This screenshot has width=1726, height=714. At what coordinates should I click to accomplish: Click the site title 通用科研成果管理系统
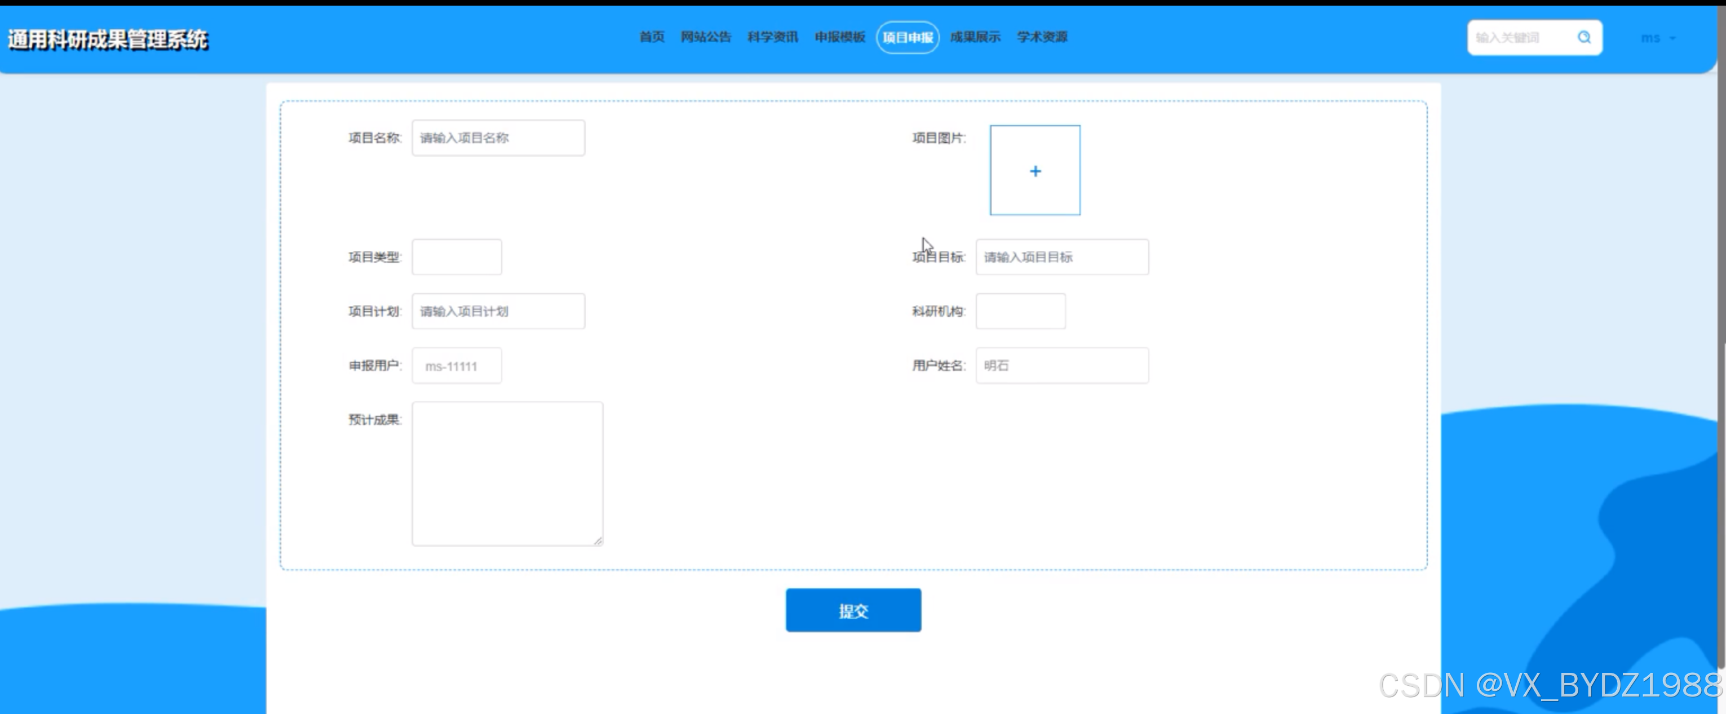pos(108,39)
